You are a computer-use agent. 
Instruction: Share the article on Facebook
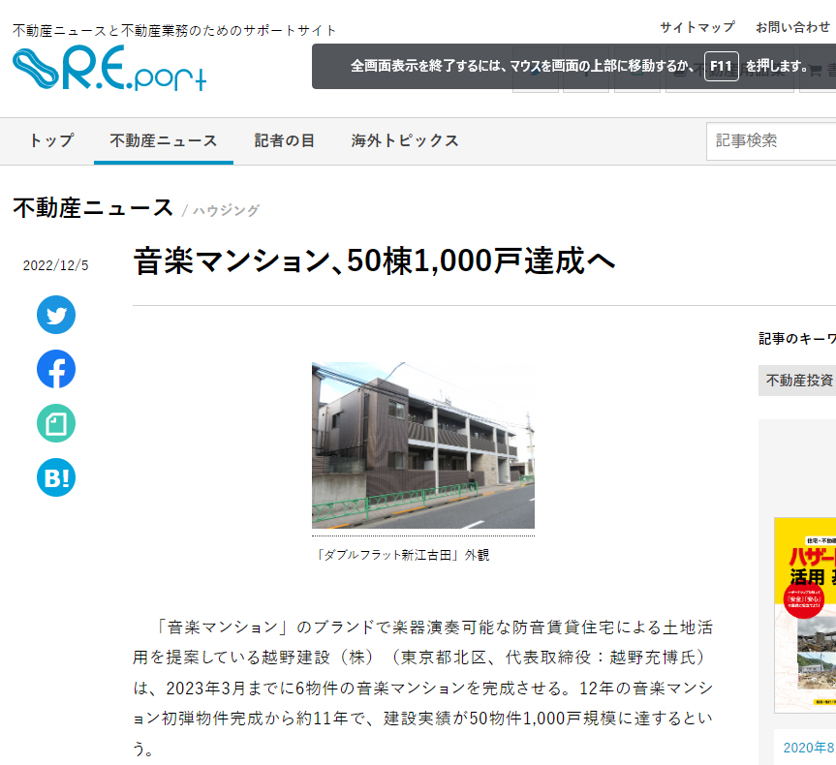pyautogui.click(x=56, y=370)
